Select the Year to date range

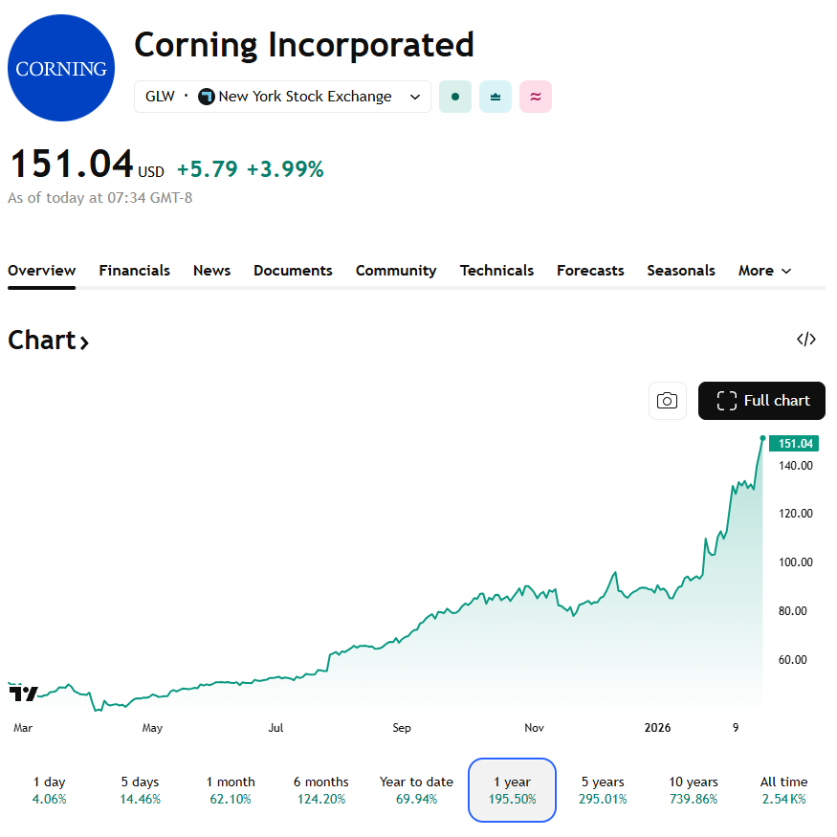[x=416, y=790]
